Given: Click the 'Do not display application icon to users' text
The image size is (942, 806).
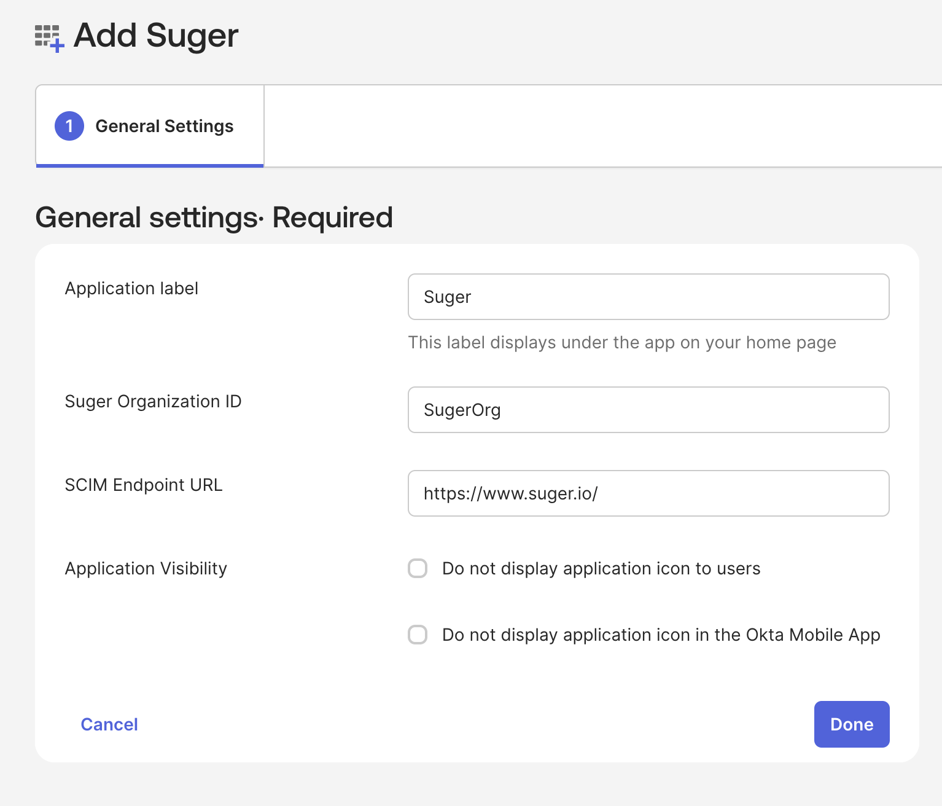Looking at the screenshot, I should pos(601,569).
